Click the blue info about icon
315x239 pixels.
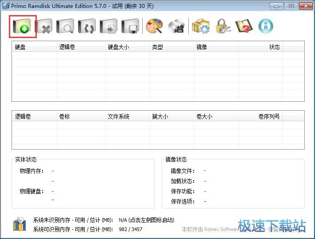point(265,26)
